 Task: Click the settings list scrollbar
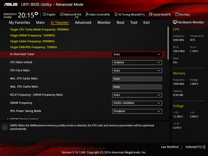168,43
